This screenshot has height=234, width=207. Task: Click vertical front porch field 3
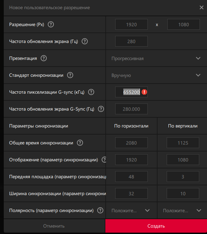click(x=183, y=177)
